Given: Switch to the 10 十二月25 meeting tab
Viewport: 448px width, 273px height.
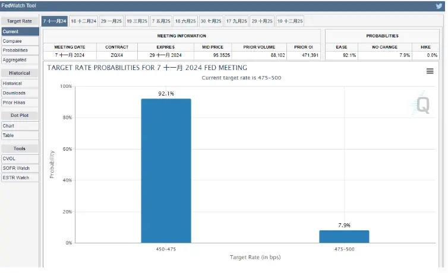Looking at the screenshot, I should (x=289, y=21).
